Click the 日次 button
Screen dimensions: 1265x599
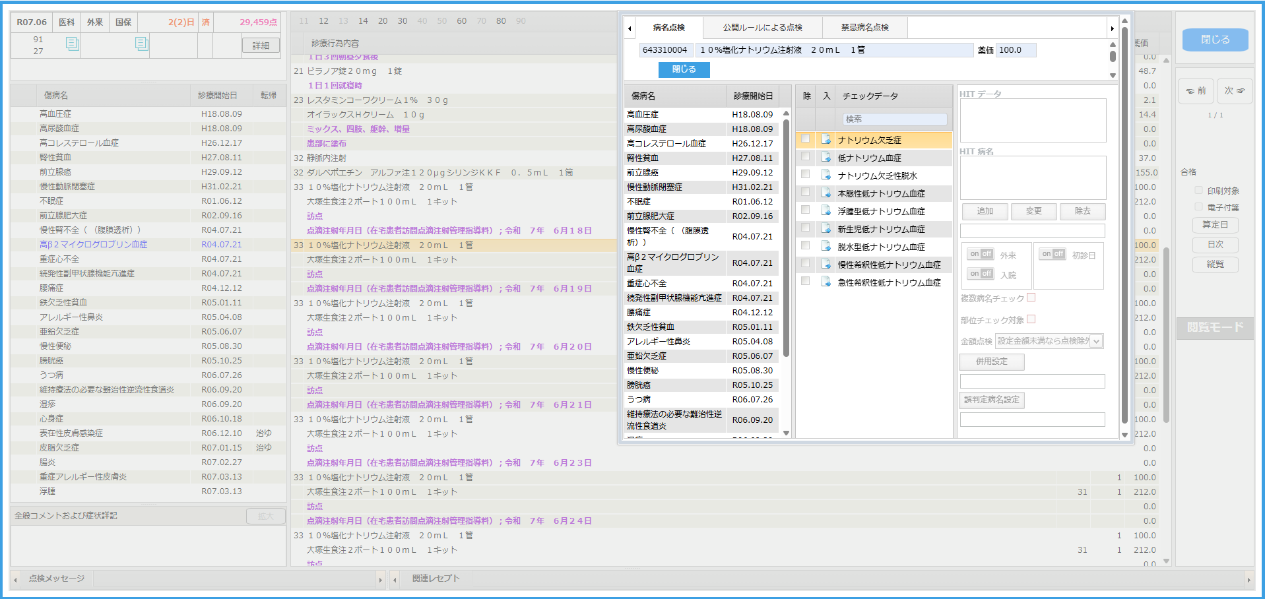click(x=1215, y=245)
